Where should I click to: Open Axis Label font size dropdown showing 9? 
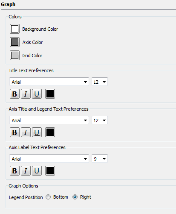click(100, 158)
